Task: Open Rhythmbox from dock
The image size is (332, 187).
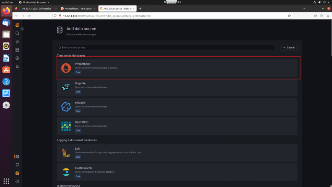Action: [6, 46]
